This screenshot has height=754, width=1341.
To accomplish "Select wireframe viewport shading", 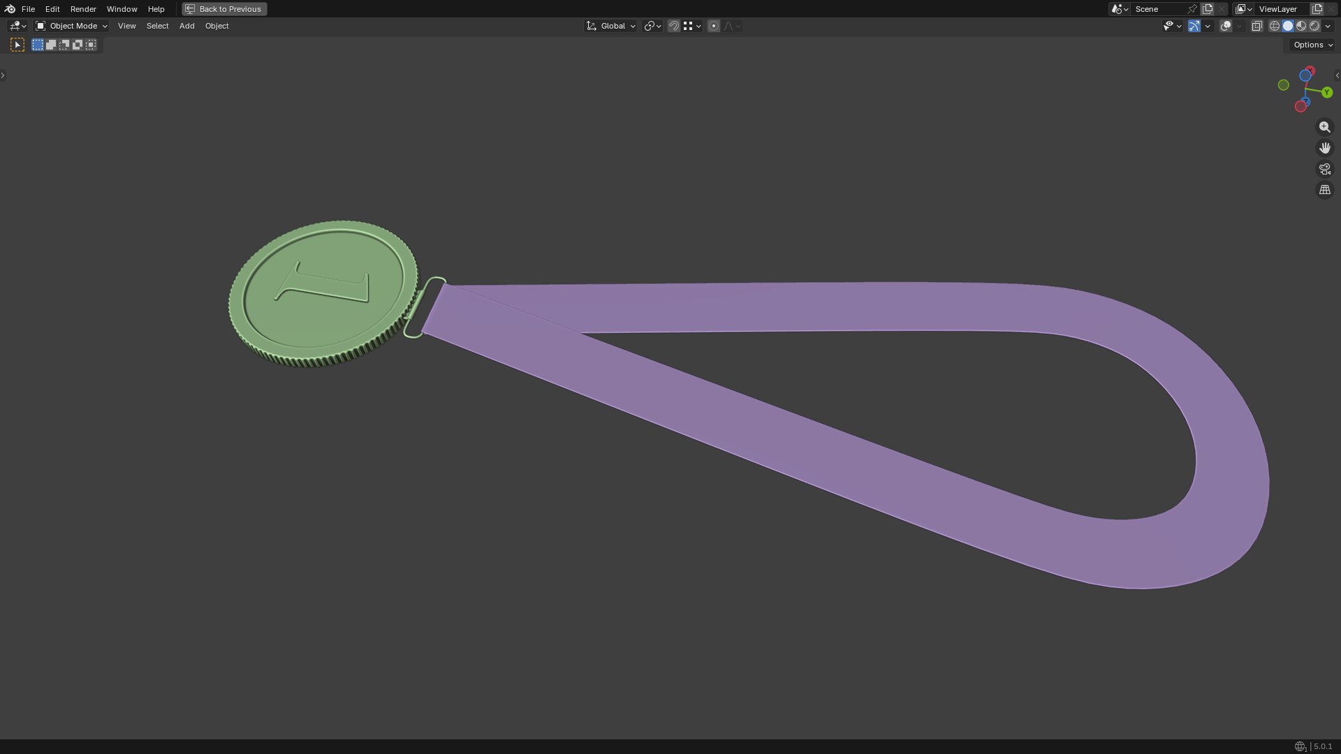I will click(x=1275, y=26).
